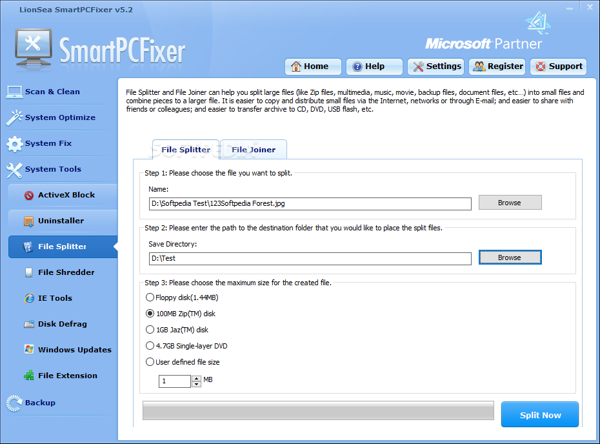Close the SmartPCFixer window
600x444 pixels.
point(590,7)
